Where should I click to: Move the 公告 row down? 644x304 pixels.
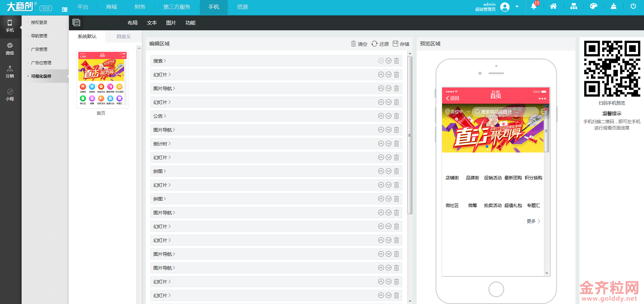389,116
